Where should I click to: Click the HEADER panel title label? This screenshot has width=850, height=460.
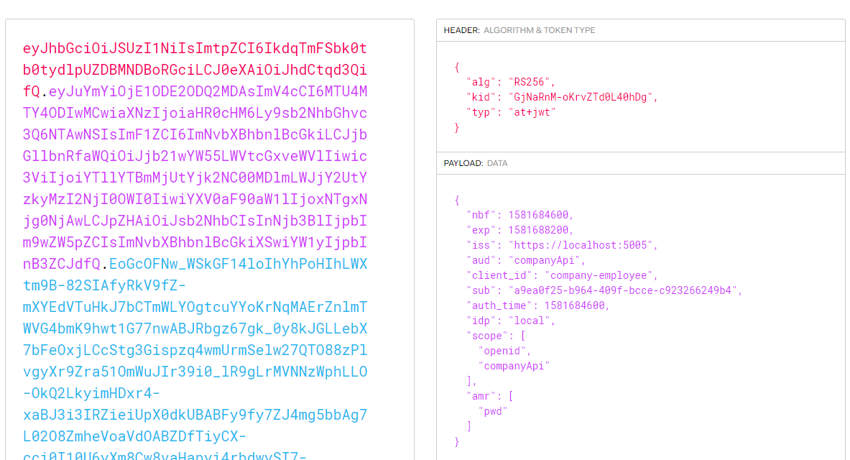461,30
